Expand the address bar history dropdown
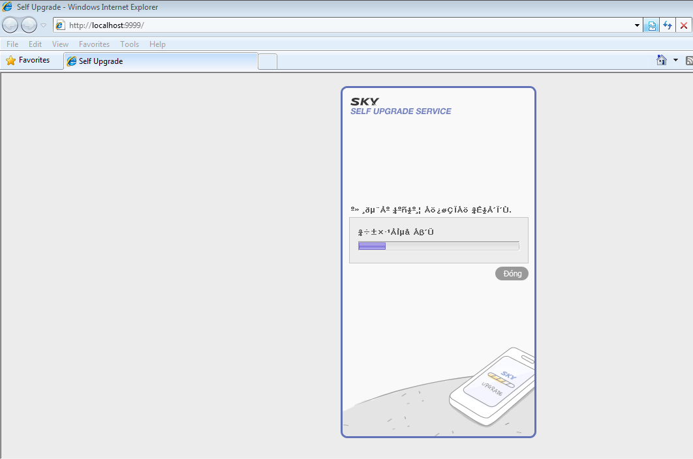This screenshot has width=693, height=459. pyautogui.click(x=638, y=25)
